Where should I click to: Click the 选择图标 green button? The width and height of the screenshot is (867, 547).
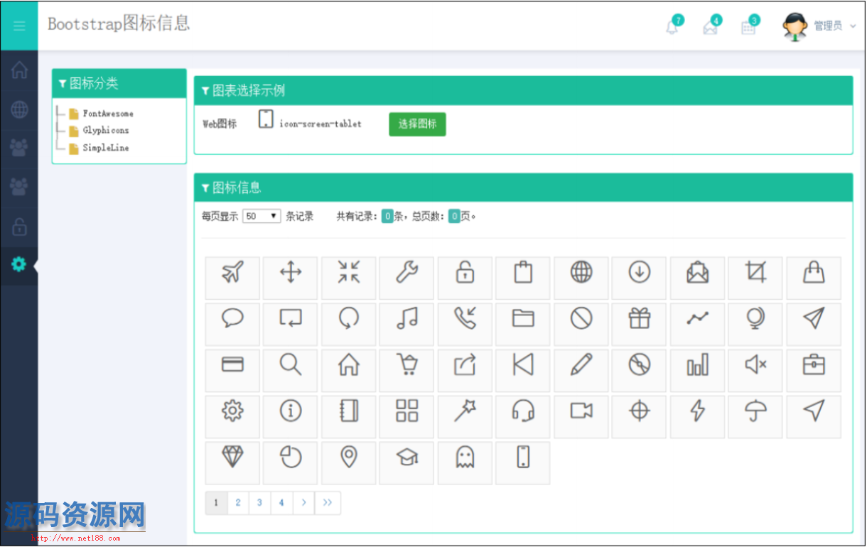tap(417, 124)
